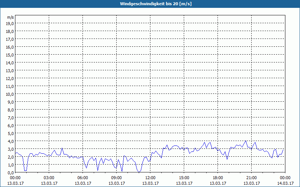Viewport: 300px width, 187px height.
Task: Select the 03:00 time axis label
Action: pyautogui.click(x=49, y=178)
